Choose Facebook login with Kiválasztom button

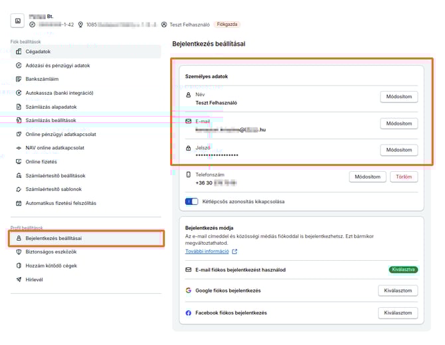pyautogui.click(x=398, y=312)
